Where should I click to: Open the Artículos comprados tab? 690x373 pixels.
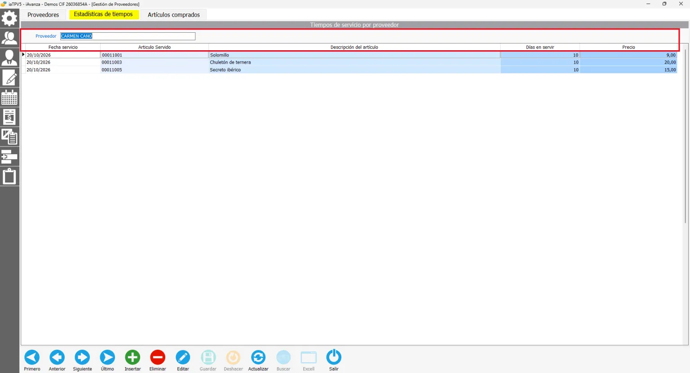pos(174,15)
